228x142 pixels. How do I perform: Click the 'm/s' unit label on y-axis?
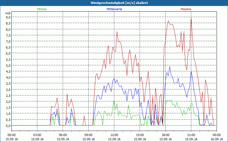coord(8,13)
